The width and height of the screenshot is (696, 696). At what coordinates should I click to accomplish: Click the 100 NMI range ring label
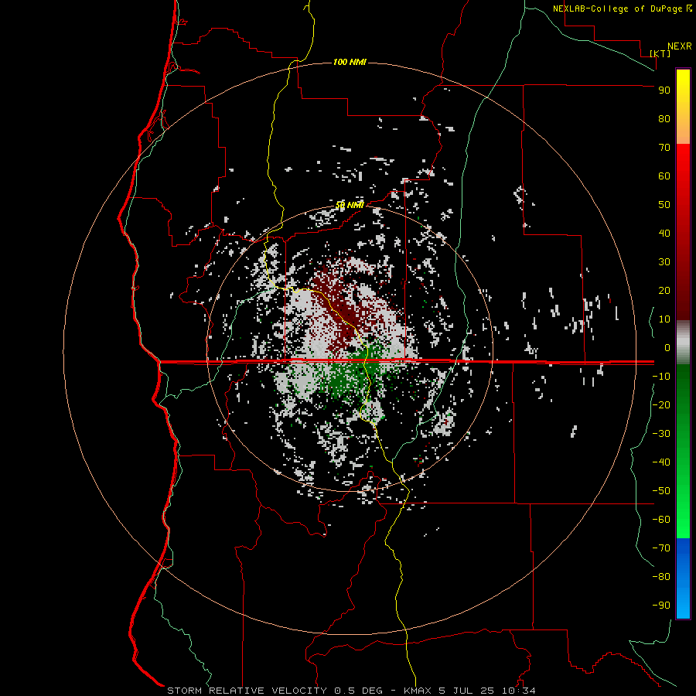pyautogui.click(x=350, y=62)
